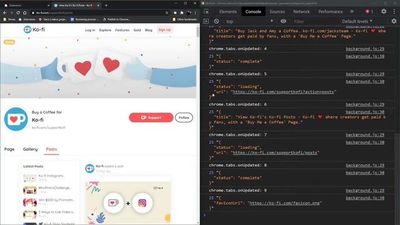Open the browser home page
This screenshot has height=225, width=400.
tap(25, 12)
